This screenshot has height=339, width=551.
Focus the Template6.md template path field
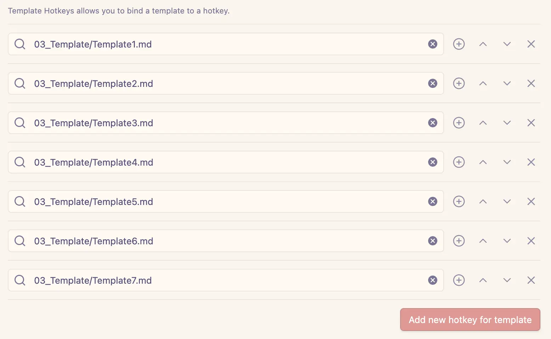click(x=227, y=241)
